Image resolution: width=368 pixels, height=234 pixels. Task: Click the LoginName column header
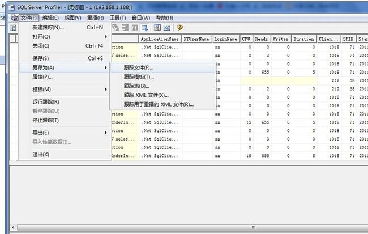coord(226,39)
